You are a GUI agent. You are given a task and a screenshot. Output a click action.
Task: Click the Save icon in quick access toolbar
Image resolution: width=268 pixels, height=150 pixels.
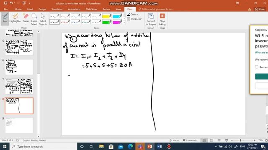pos(5,3)
